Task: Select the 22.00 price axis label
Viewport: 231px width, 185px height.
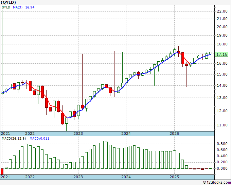Action: click(222, 11)
